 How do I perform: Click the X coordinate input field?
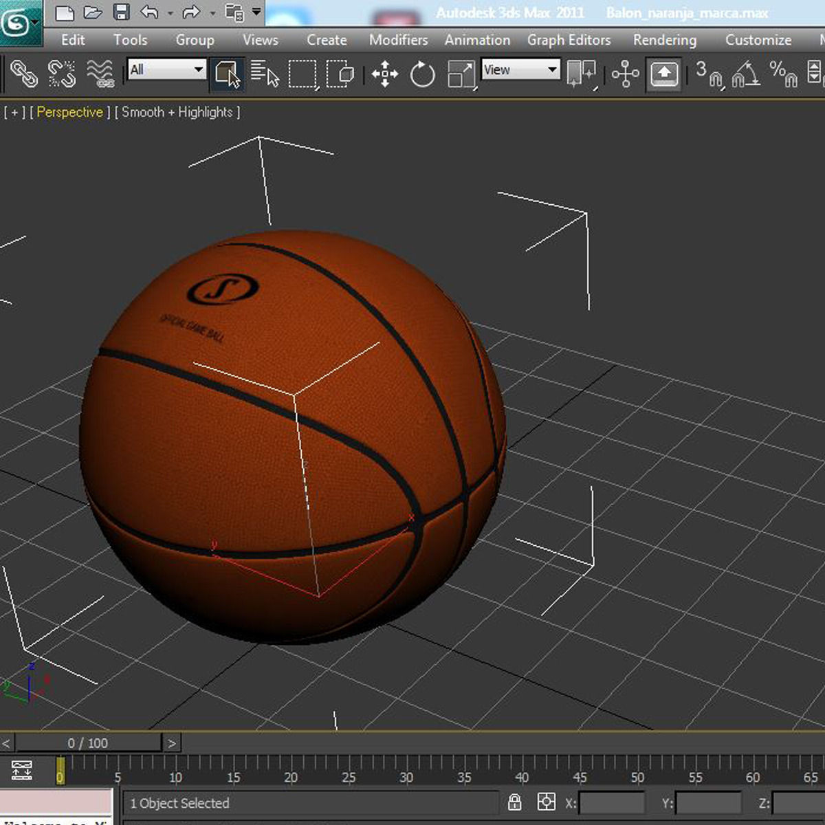tap(612, 803)
